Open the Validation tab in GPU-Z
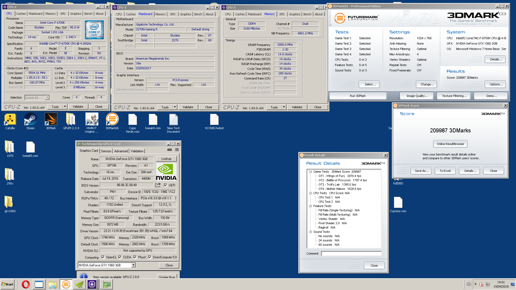Image resolution: width=516 pixels, height=290 pixels. (137, 151)
